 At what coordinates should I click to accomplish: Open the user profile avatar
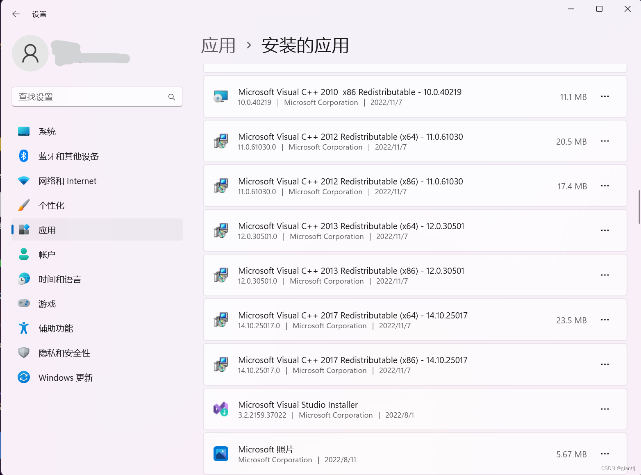[x=30, y=53]
